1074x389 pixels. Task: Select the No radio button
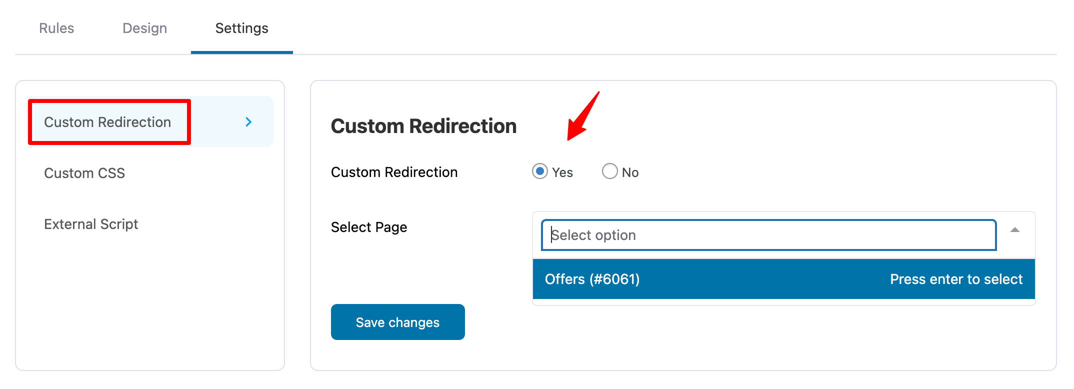[x=609, y=171]
